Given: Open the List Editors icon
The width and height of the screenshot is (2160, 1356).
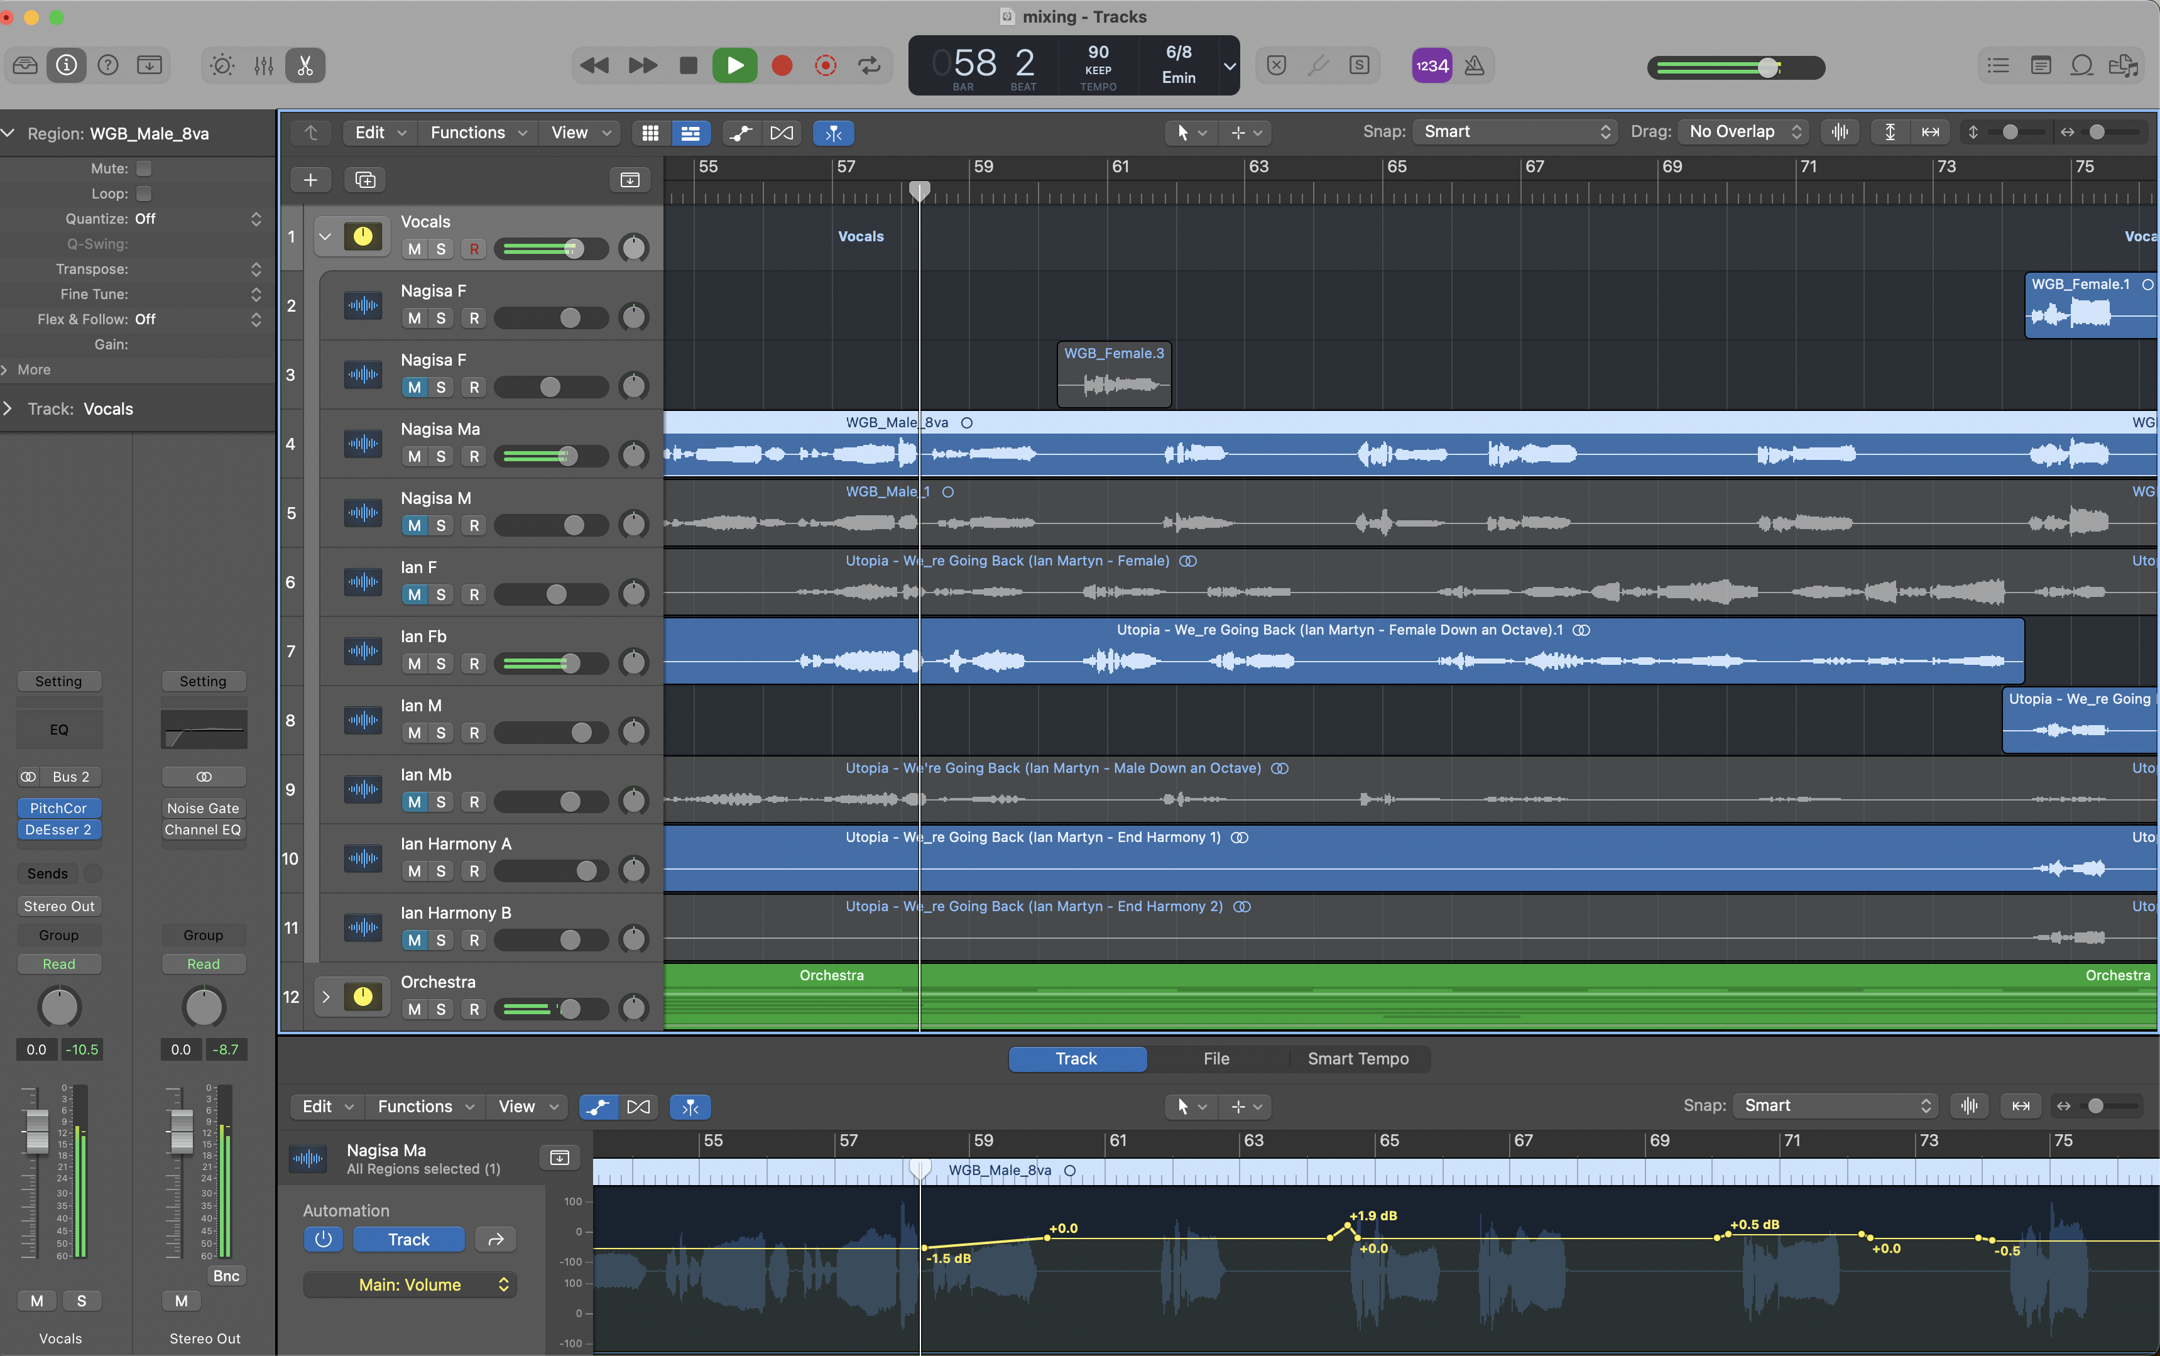Looking at the screenshot, I should (x=1998, y=65).
